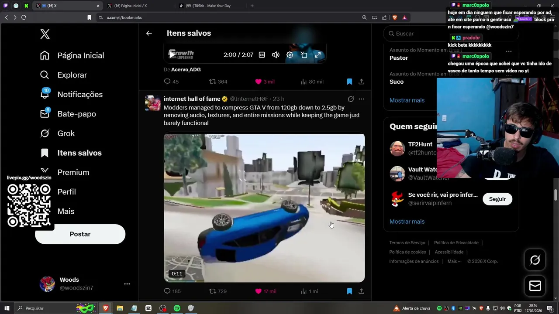The image size is (559, 314).
Task: Reply to the post with 45 replies
Action: [x=171, y=82]
